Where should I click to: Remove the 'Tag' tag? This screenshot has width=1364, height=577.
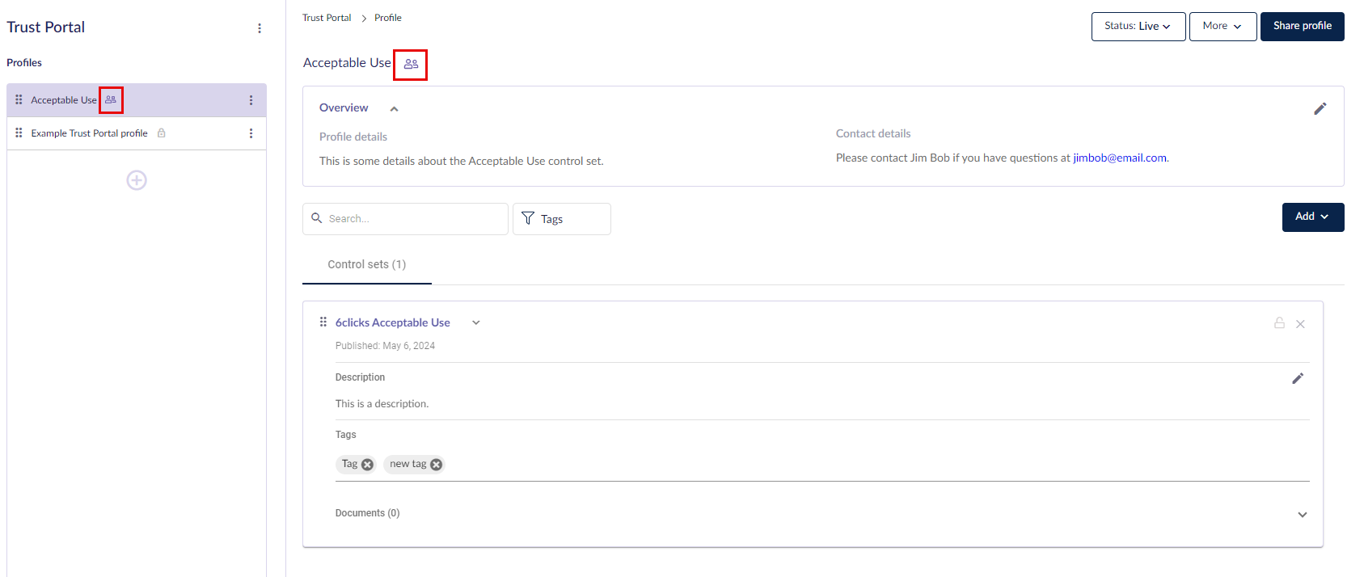point(367,465)
